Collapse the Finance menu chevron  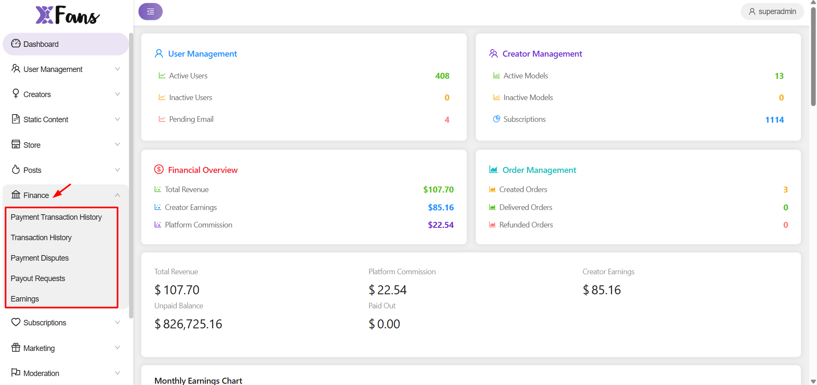coord(118,195)
